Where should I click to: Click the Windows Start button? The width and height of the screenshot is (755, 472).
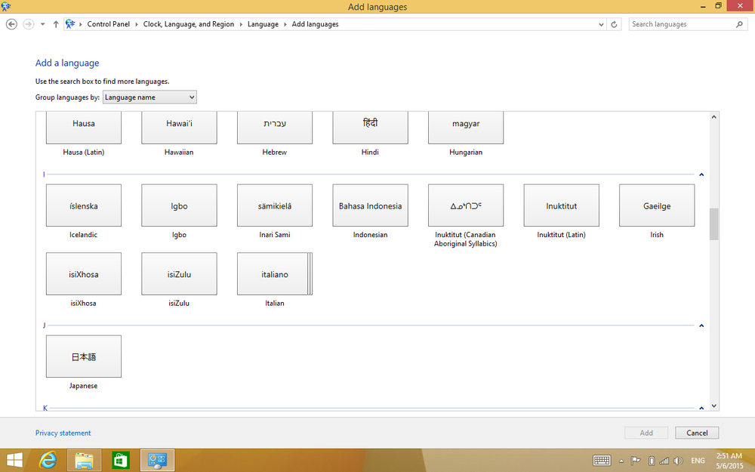14,460
